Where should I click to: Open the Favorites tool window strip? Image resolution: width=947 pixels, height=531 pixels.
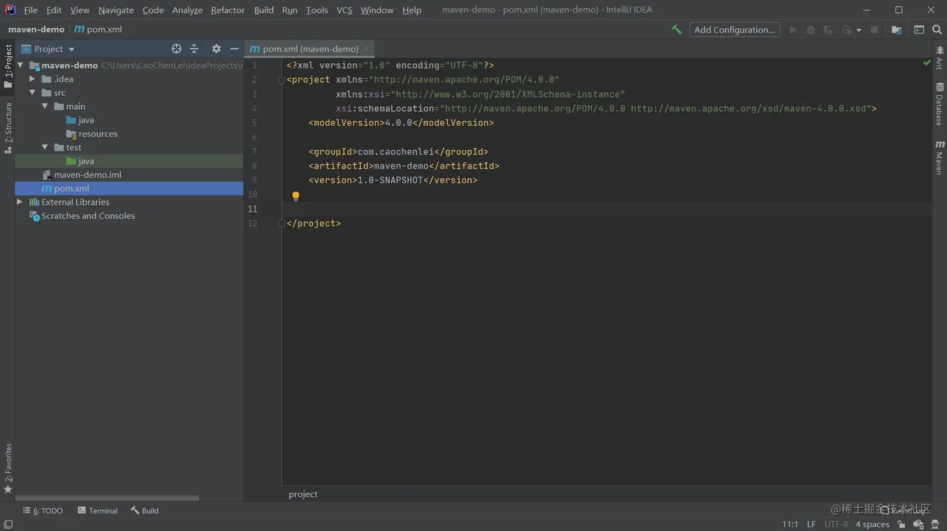point(8,468)
